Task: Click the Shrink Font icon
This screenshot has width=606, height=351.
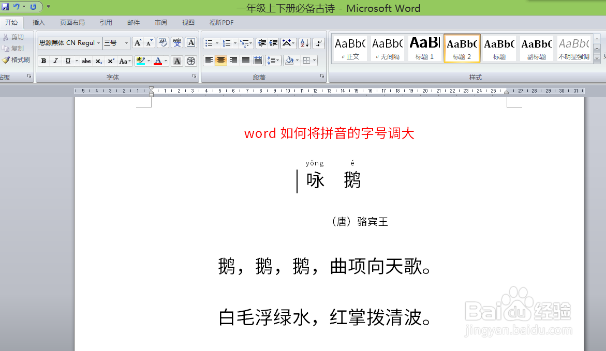Action: tap(149, 43)
